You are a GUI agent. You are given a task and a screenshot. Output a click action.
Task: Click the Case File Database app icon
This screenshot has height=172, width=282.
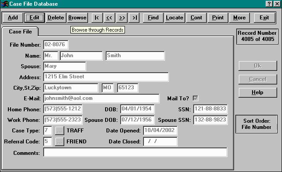(4, 4)
